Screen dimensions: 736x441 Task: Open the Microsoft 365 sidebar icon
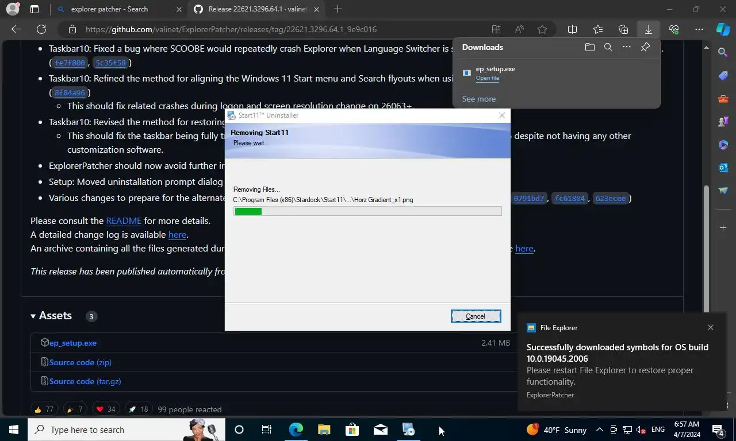point(723,145)
